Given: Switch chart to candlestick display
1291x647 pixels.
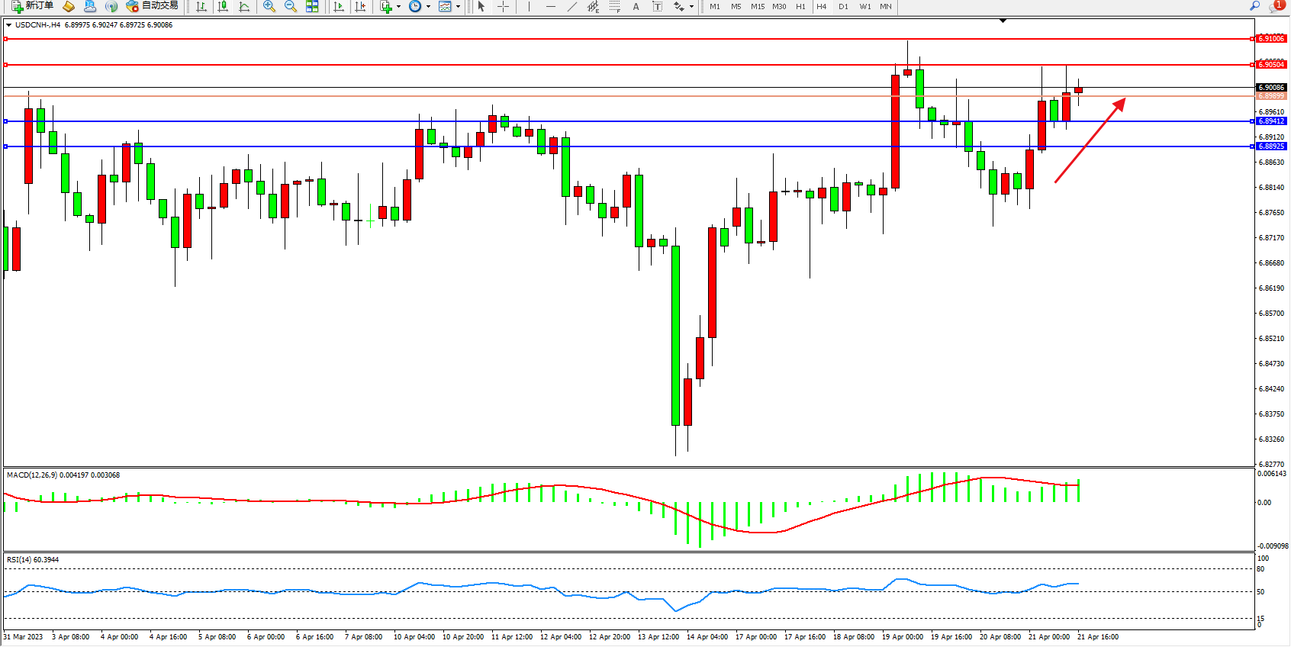Looking at the screenshot, I should 223,6.
